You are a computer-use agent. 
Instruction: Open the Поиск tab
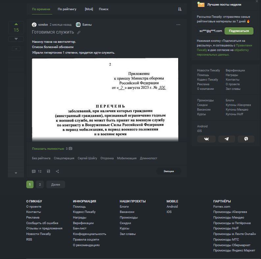pyautogui.click(x=104, y=9)
